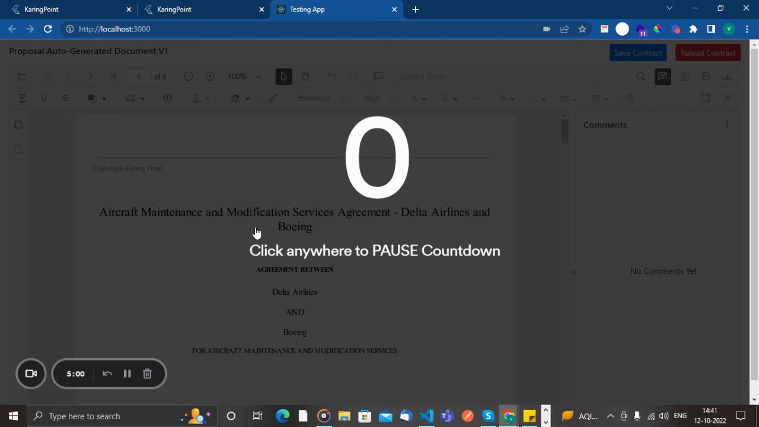This screenshot has height=427, width=759.
Task: Click the Windows taskbar search box
Action: 122,416
